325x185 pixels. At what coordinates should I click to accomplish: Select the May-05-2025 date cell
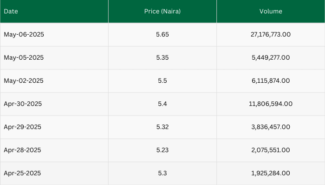tap(24, 58)
